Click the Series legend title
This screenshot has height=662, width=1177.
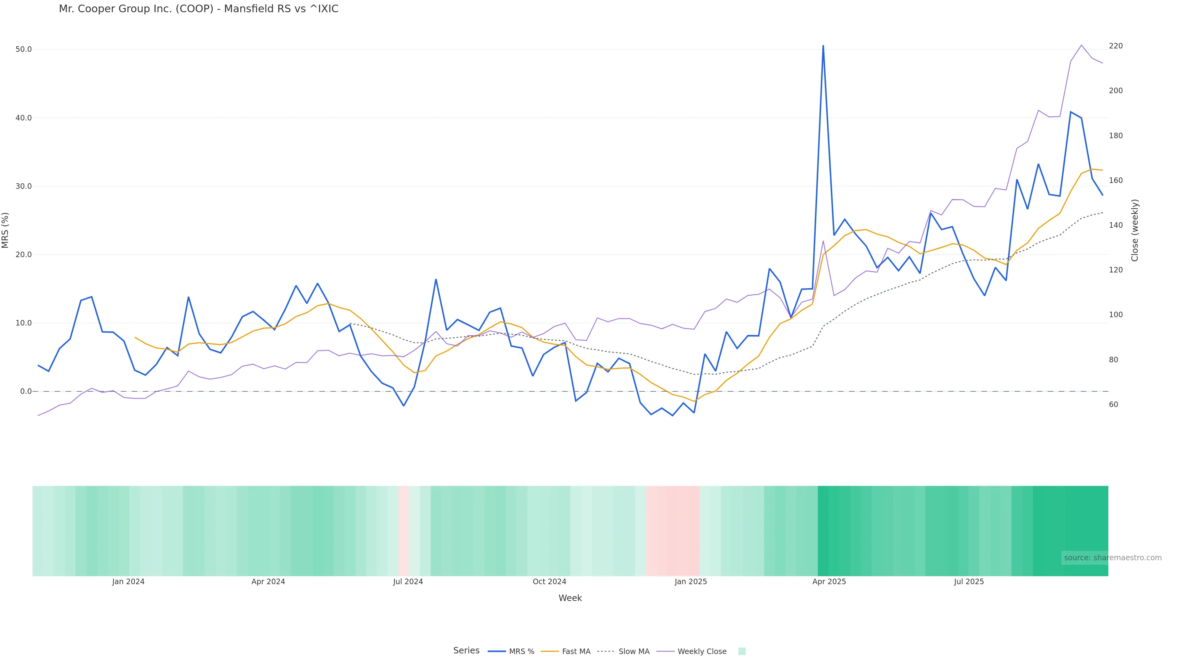point(466,651)
